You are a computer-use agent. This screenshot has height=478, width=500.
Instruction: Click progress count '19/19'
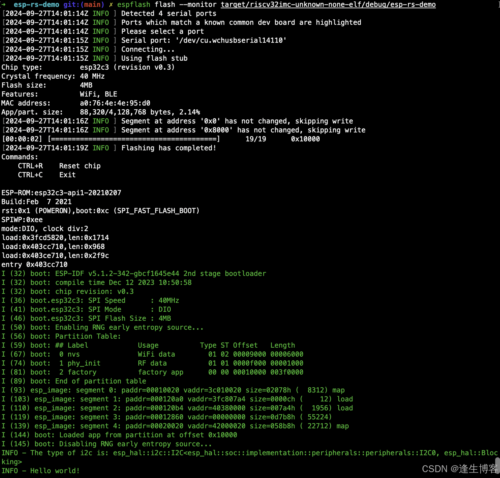pyautogui.click(x=256, y=139)
